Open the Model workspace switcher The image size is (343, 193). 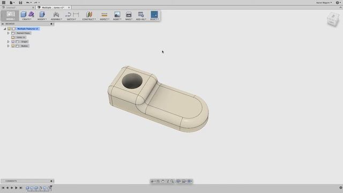[x=10, y=16]
